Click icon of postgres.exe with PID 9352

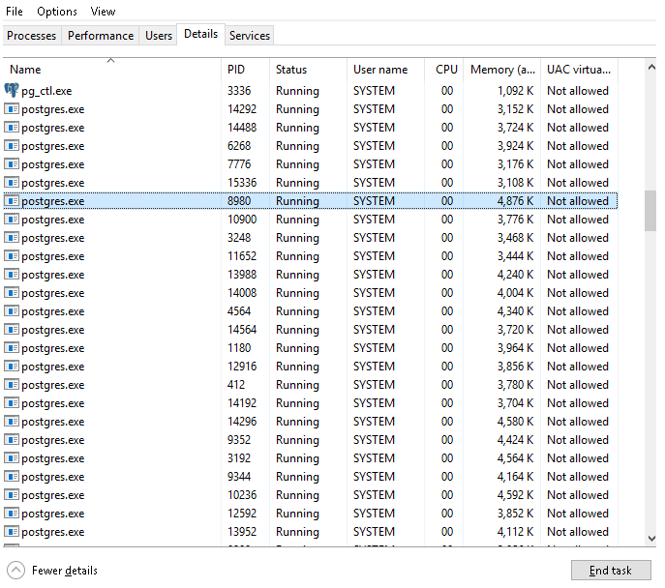click(12, 440)
